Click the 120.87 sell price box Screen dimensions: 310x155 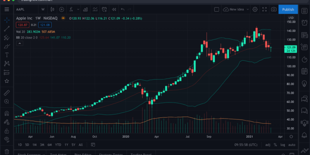click(23, 25)
